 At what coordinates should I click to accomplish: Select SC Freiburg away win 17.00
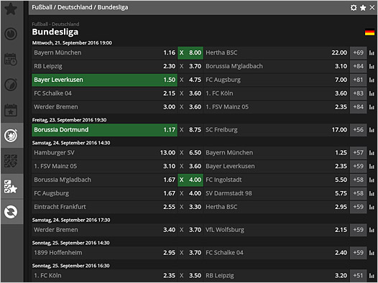(277, 130)
